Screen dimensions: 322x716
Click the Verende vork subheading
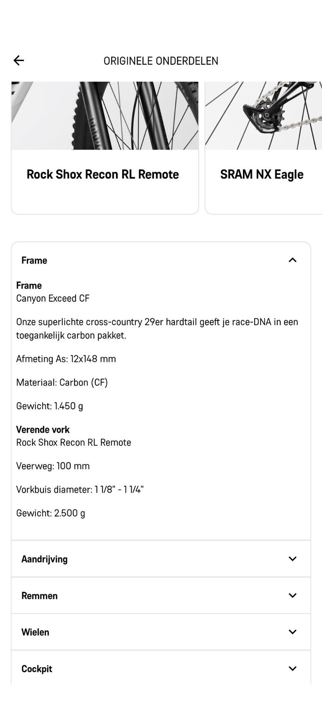click(x=43, y=429)
